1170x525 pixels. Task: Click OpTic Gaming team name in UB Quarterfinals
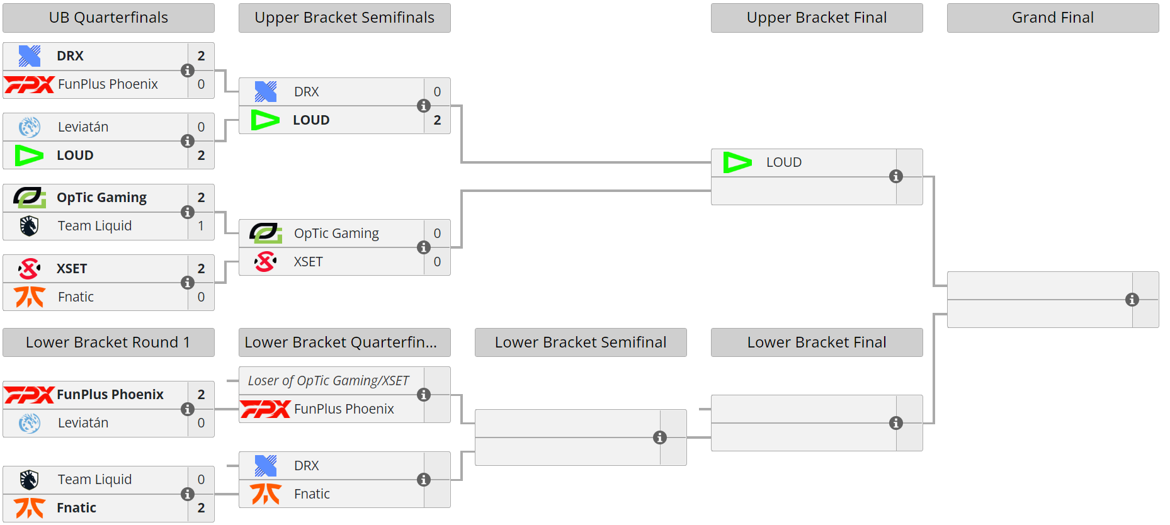[101, 198]
